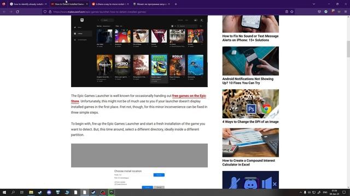
Task: Close the 'How to Detect Installed Game' tab
Action: [87, 4]
